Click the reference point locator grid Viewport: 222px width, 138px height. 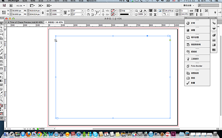(x=4, y=13)
